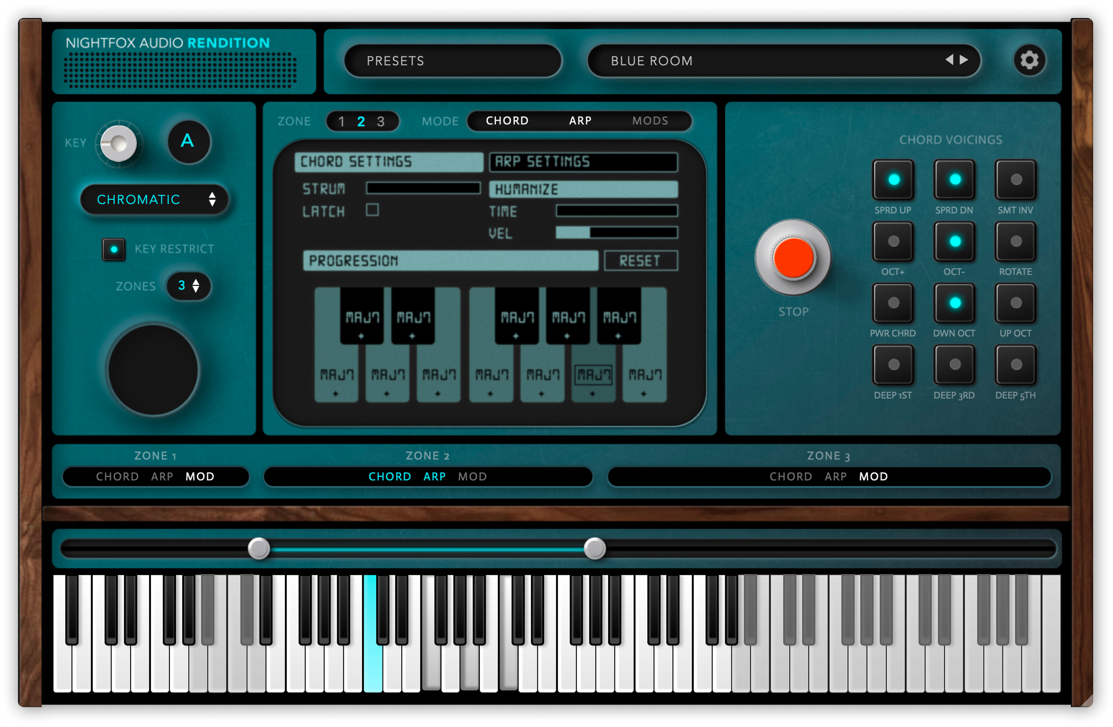
Task: Click the ARP SETTINGS header
Action: coord(583,162)
